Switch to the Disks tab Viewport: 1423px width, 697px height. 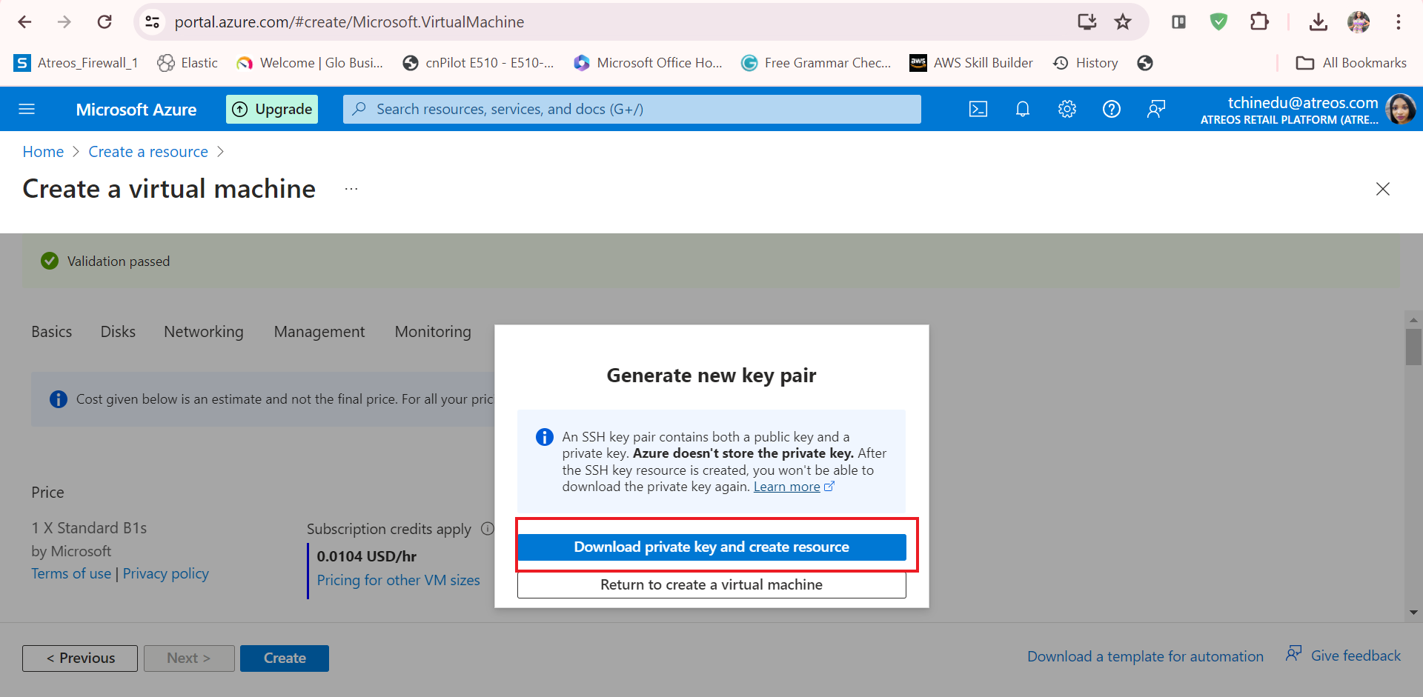point(118,332)
